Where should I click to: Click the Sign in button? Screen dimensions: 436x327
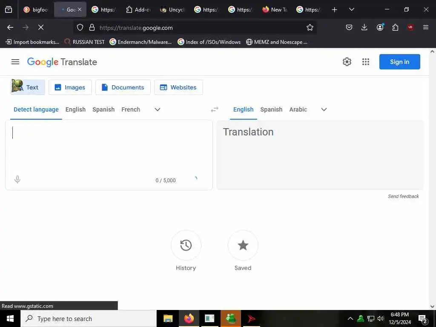[399, 62]
